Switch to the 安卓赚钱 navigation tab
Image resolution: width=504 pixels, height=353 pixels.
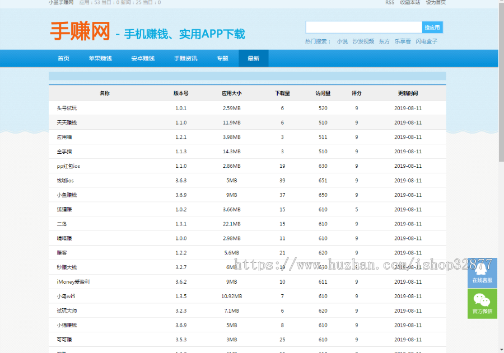(x=143, y=58)
